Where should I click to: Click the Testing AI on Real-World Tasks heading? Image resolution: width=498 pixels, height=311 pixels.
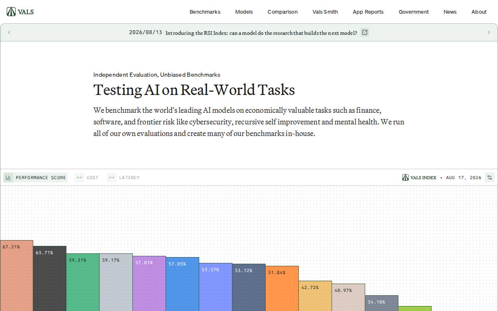(x=194, y=90)
